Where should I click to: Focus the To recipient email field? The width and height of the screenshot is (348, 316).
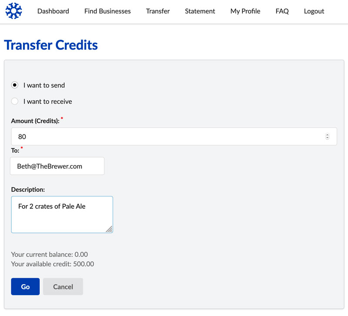[x=57, y=166]
